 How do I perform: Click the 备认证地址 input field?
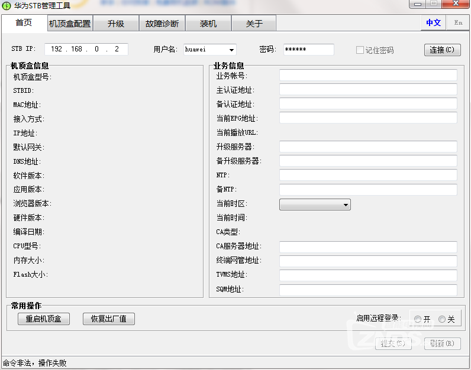point(368,103)
